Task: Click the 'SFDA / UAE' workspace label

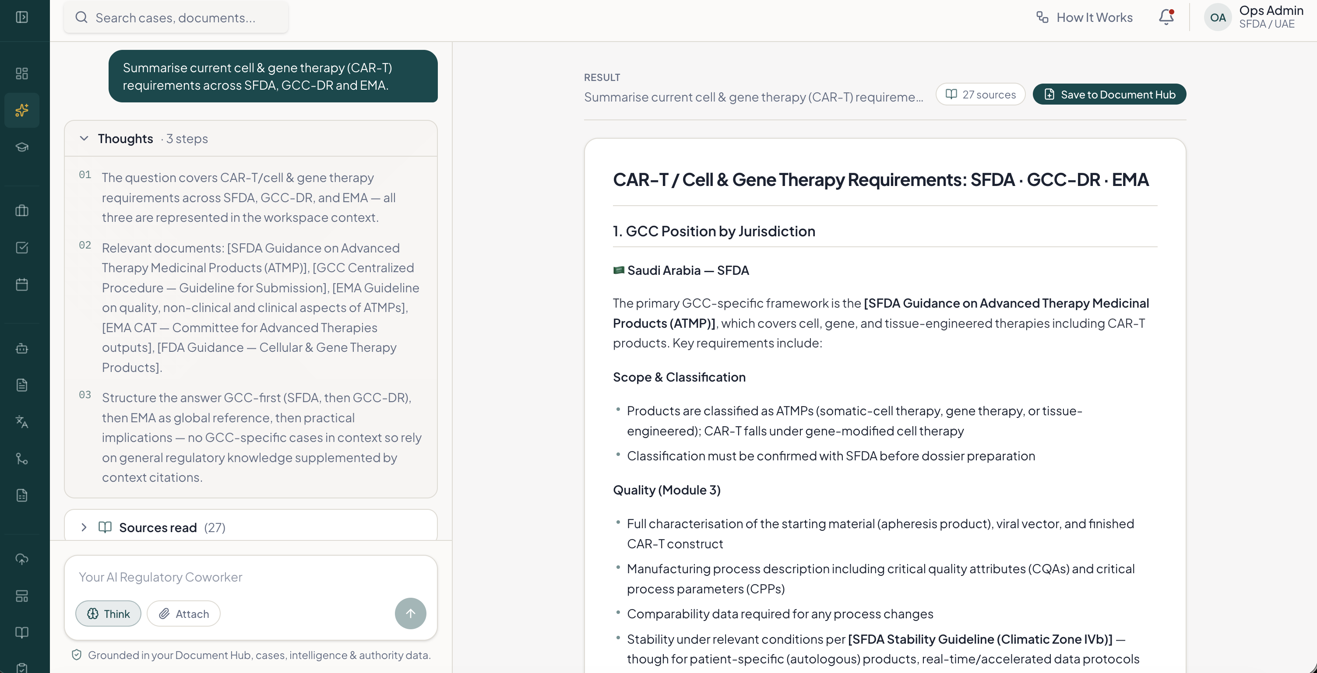Action: click(1266, 24)
